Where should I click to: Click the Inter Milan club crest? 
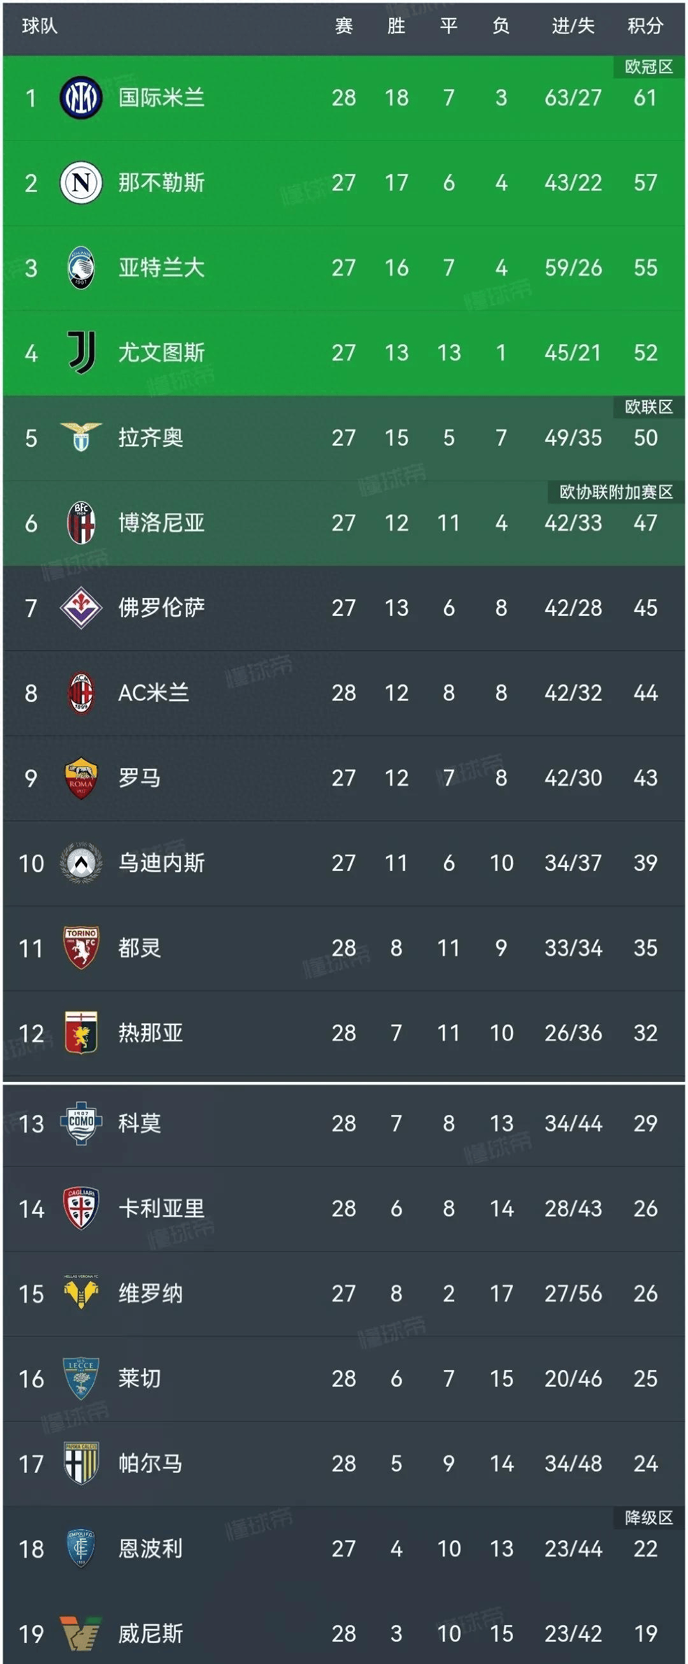tap(81, 98)
